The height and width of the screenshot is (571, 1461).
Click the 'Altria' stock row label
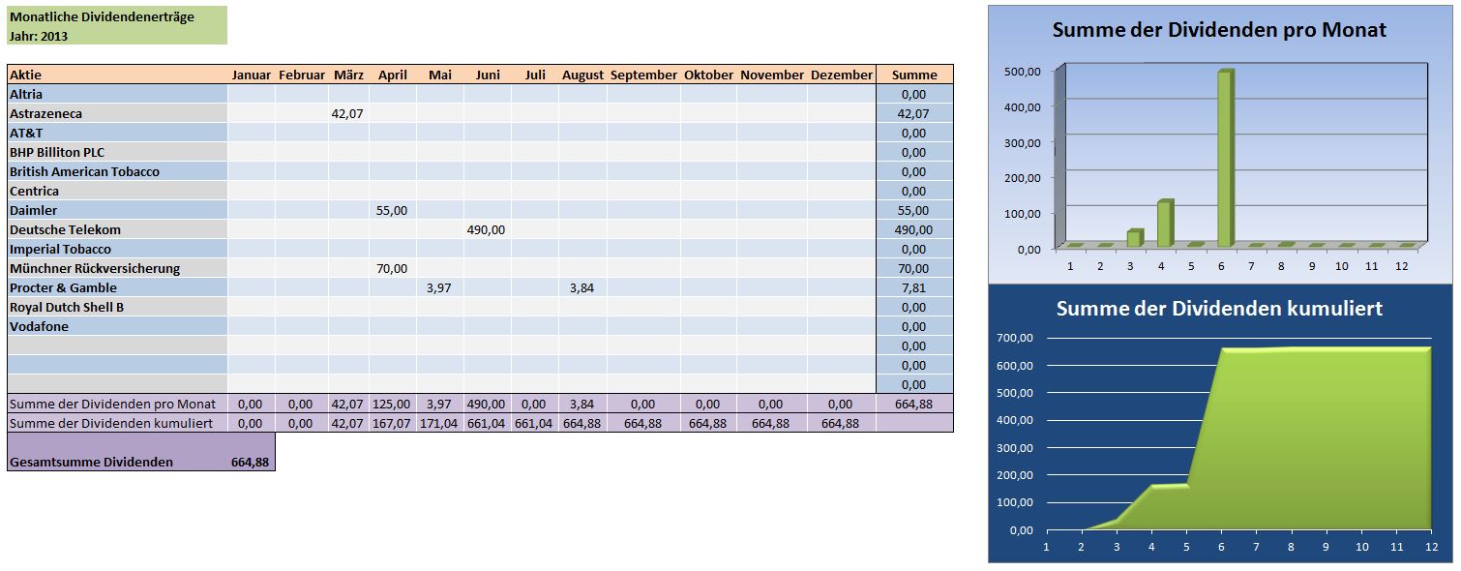click(x=117, y=94)
